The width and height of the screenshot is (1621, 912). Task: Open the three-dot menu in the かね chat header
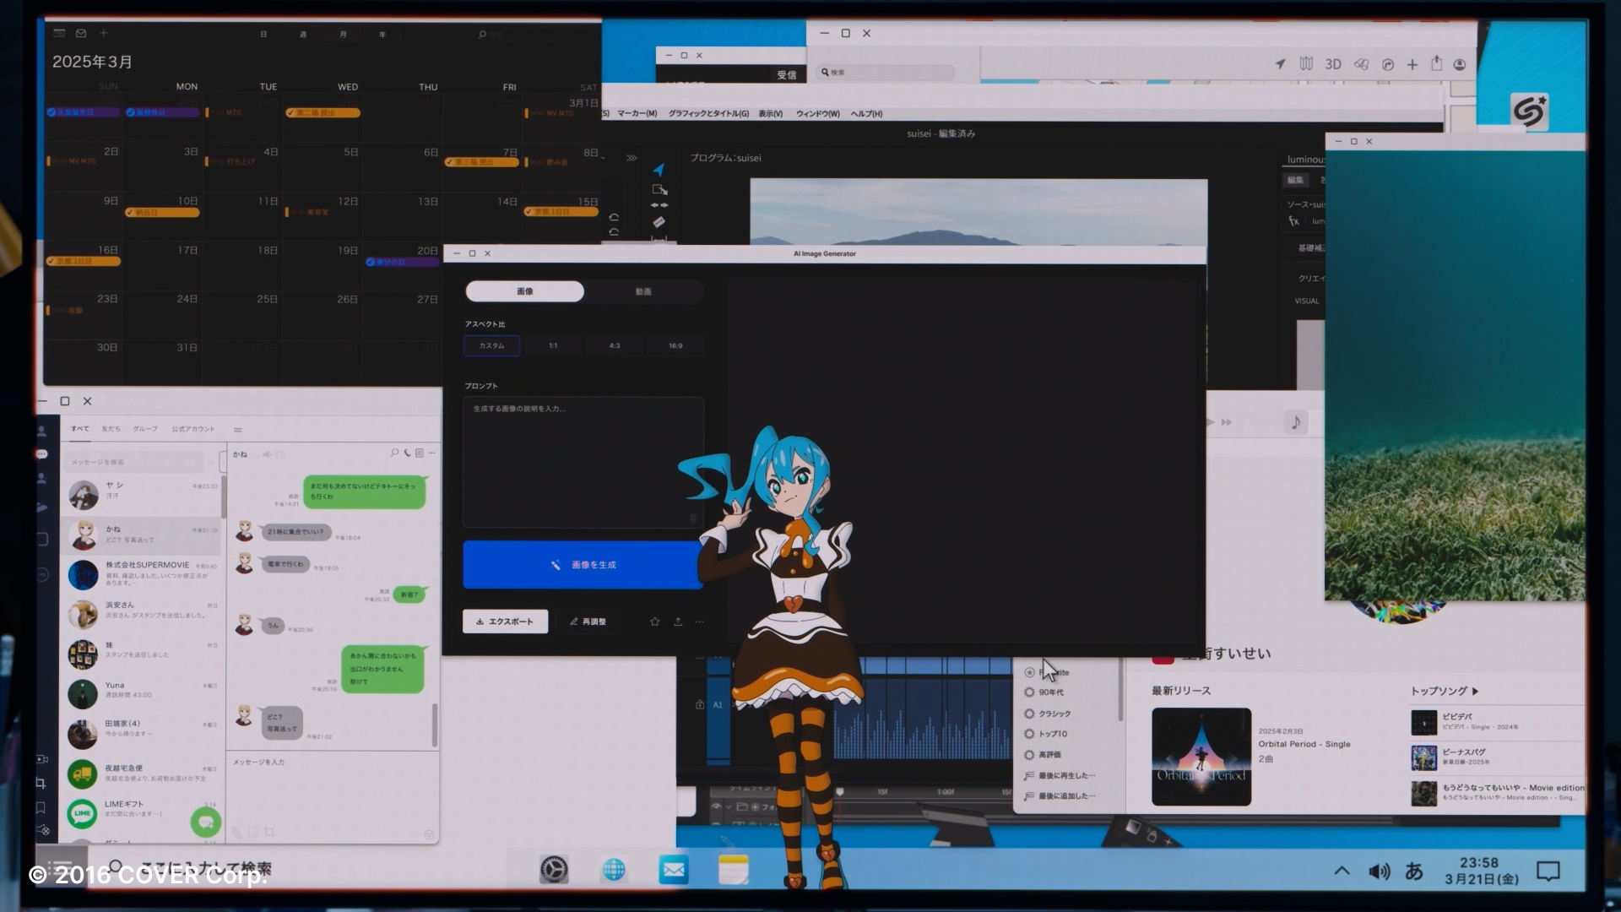432,453
